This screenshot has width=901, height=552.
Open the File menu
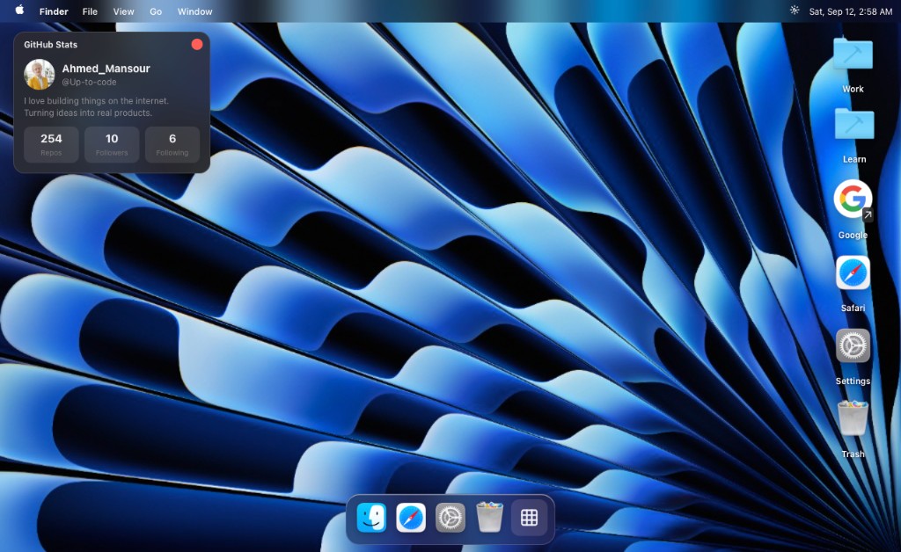point(90,11)
